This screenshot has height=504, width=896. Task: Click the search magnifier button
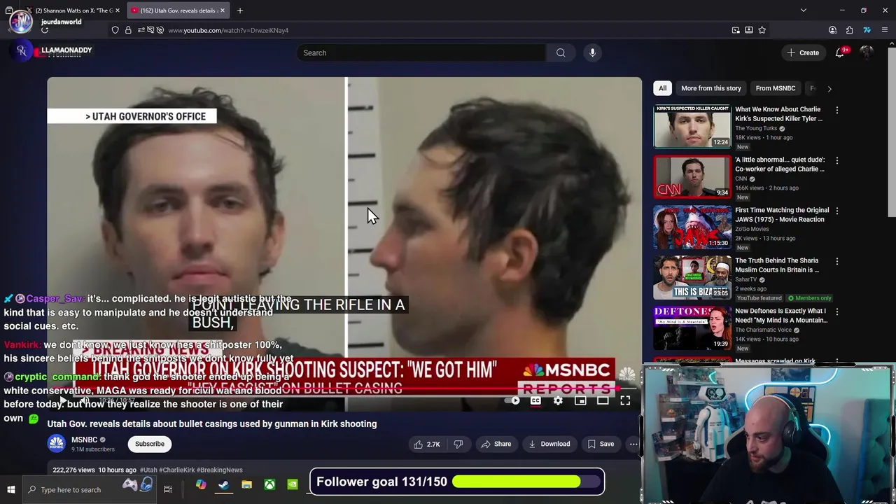561,52
